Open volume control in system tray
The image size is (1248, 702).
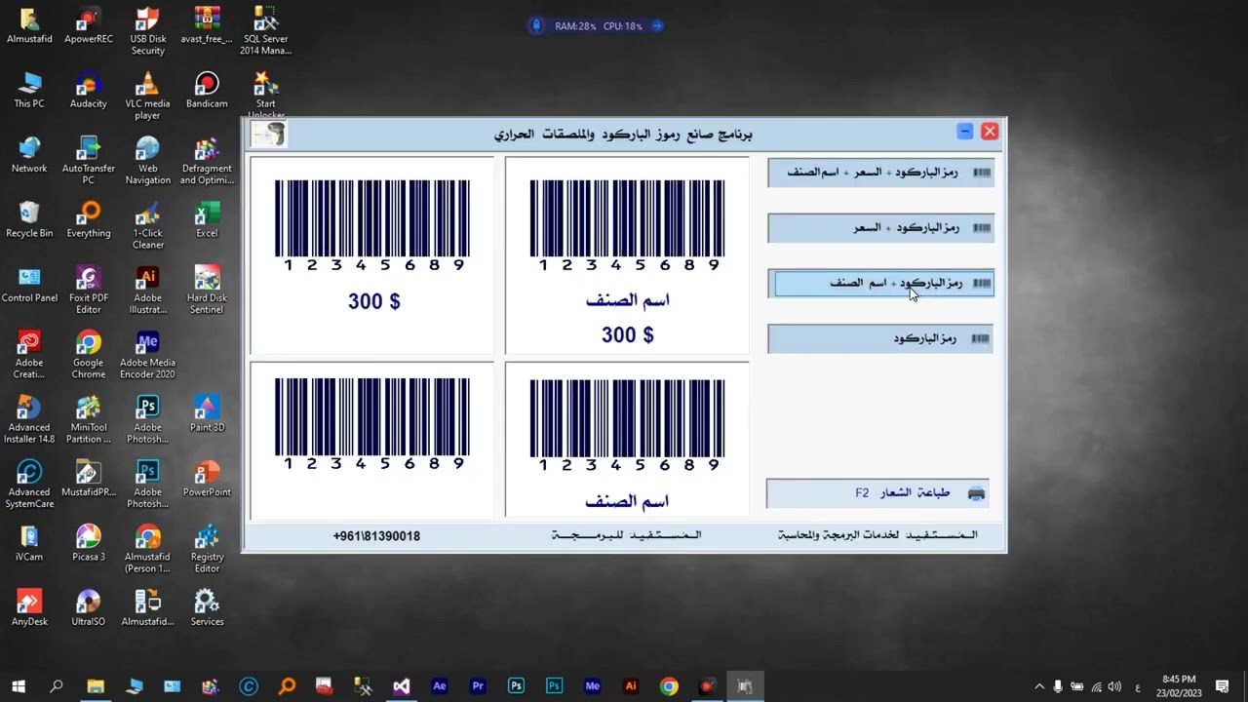click(1114, 686)
